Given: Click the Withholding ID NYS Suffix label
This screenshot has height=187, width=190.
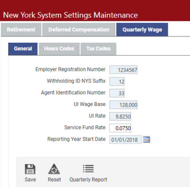Looking at the screenshot, I should tap(76, 81).
